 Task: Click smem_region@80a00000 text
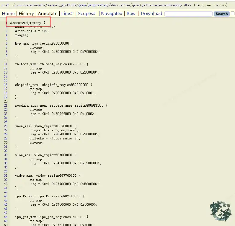pyautogui.click(x=53, y=126)
